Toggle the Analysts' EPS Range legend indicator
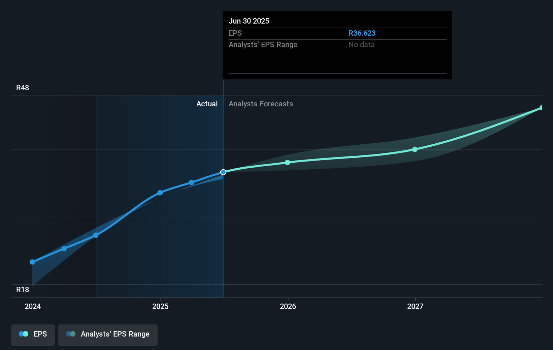 (71, 334)
